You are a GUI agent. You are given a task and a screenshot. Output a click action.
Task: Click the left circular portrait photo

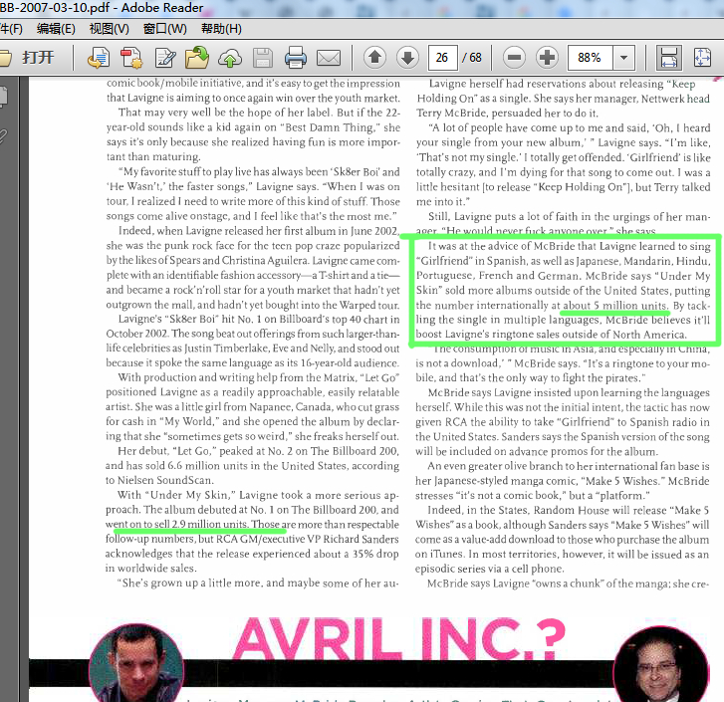(136, 663)
